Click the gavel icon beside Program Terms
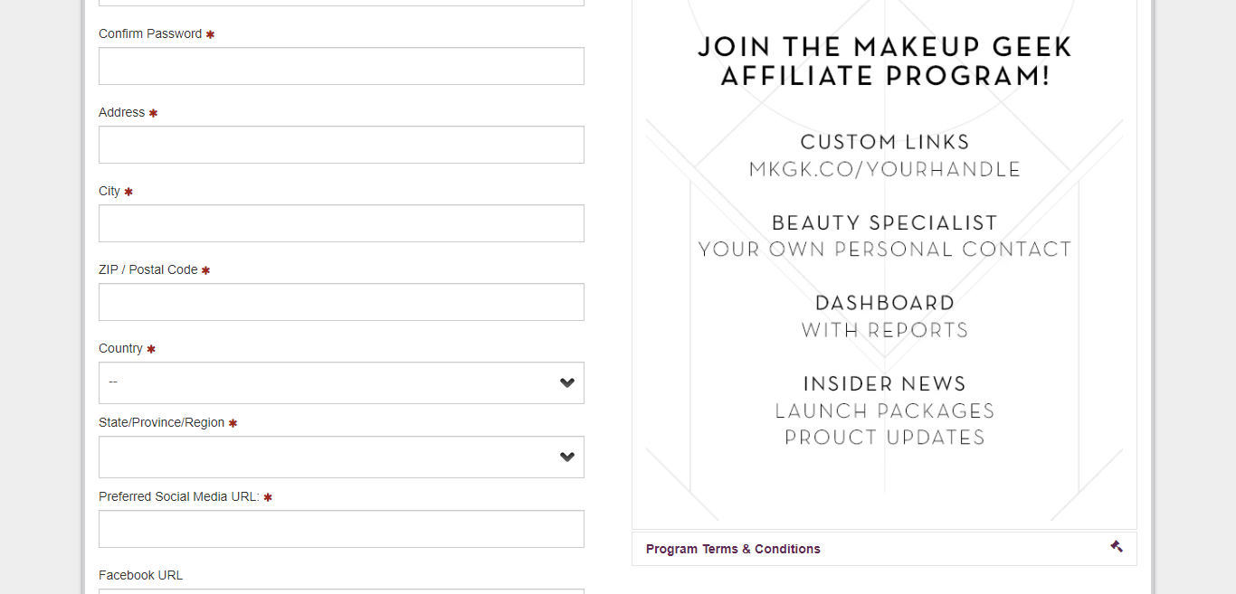 pyautogui.click(x=1117, y=546)
